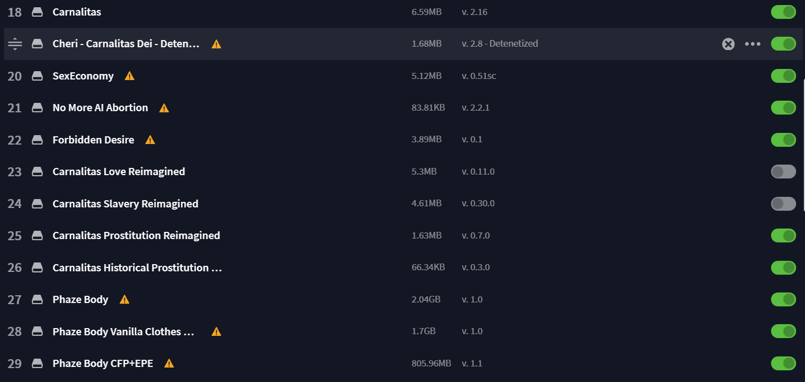Select the Carnalitas Historical Prostitution mod name
The height and width of the screenshot is (382, 805).
click(138, 267)
